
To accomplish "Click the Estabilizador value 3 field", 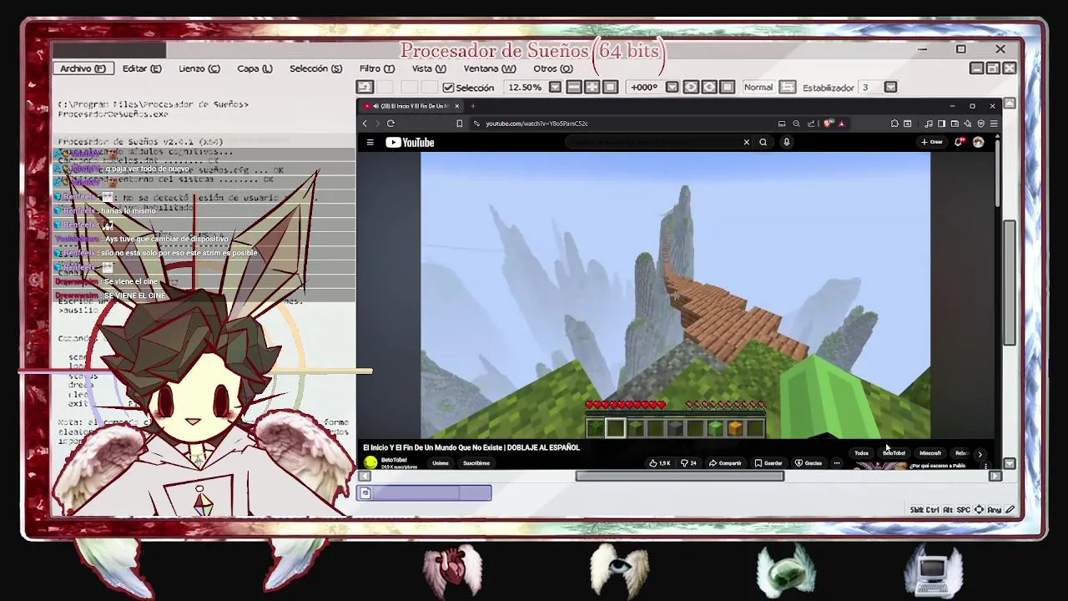I will point(870,87).
